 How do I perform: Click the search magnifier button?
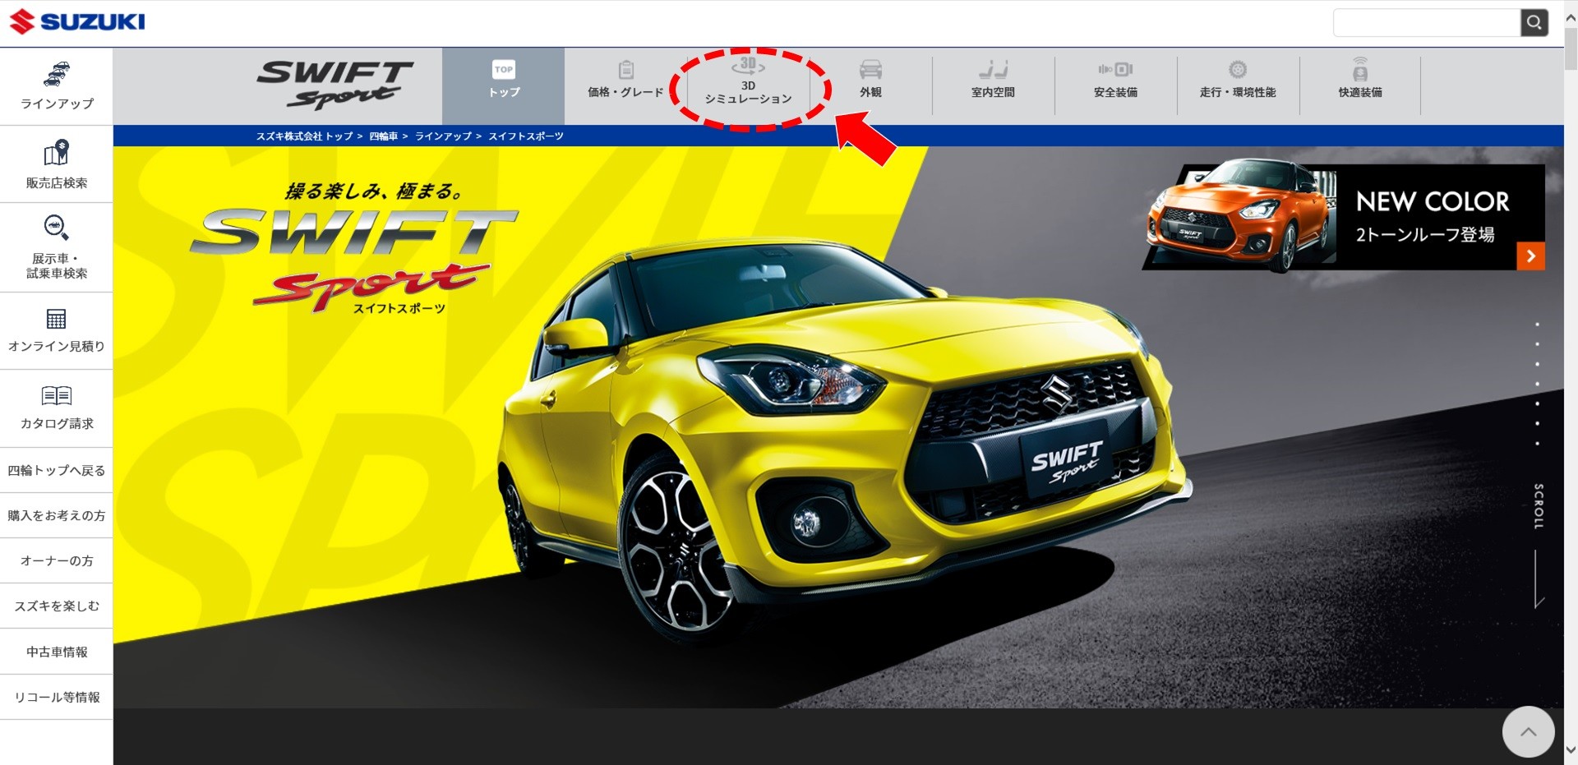coord(1534,23)
